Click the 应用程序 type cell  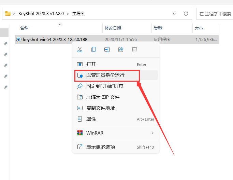point(162,39)
